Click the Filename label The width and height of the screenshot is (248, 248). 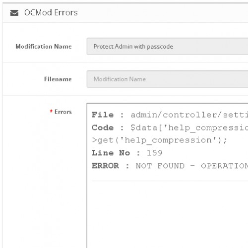58,79
